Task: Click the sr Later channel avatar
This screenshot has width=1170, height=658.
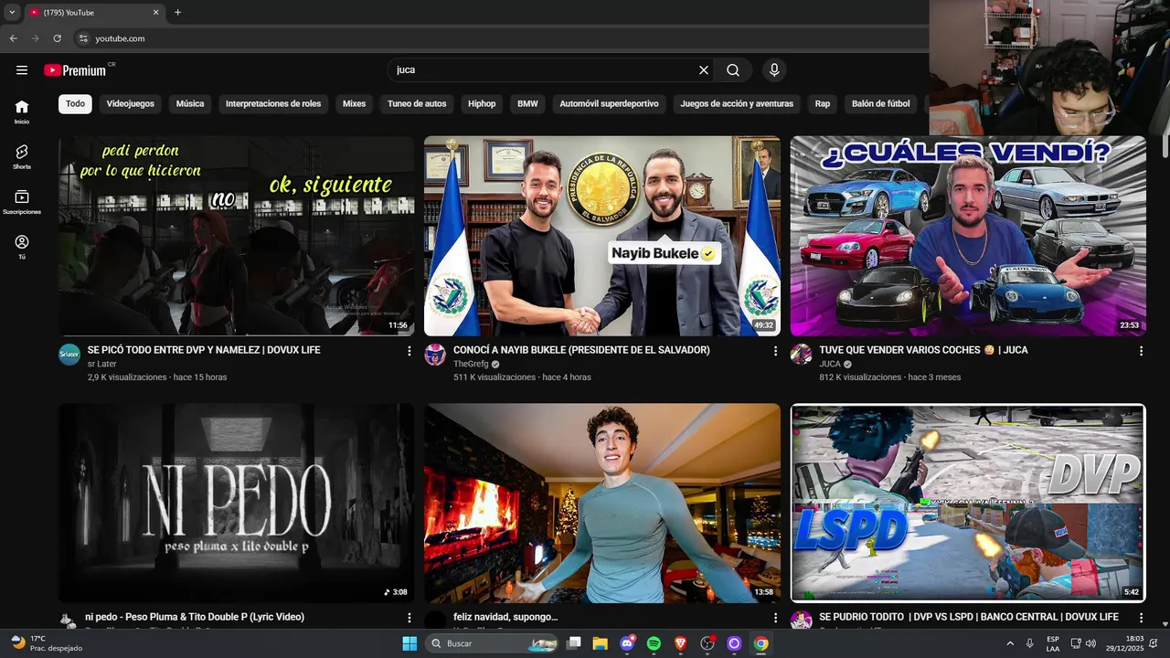Action: click(x=69, y=355)
